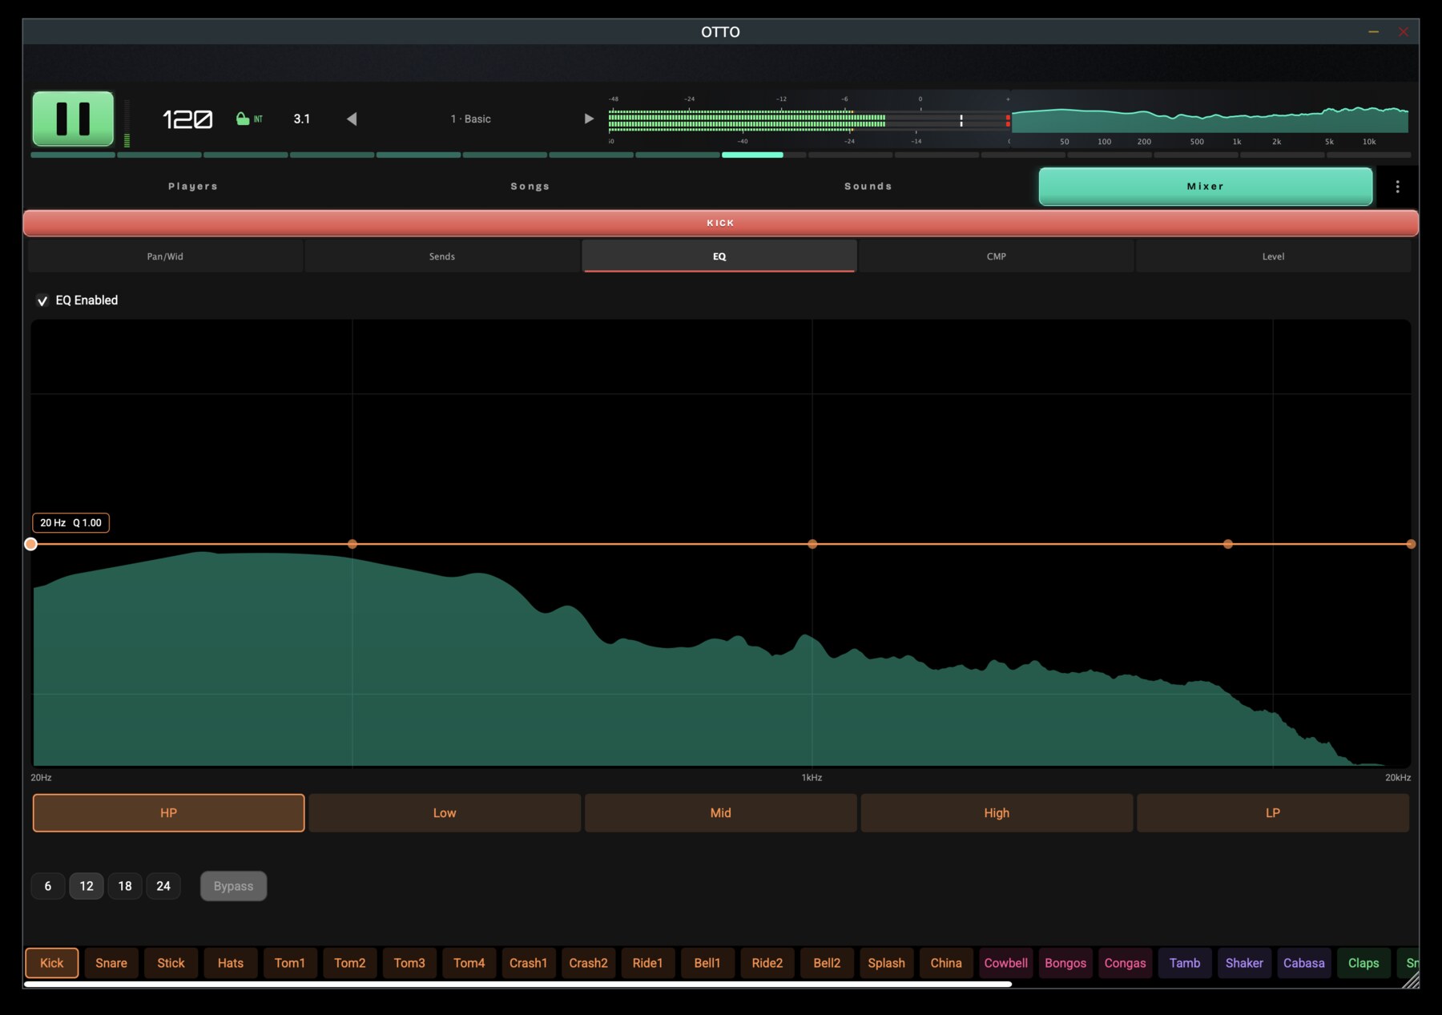Select the Congas channel
Viewport: 1442px width, 1015px height.
(x=1126, y=963)
